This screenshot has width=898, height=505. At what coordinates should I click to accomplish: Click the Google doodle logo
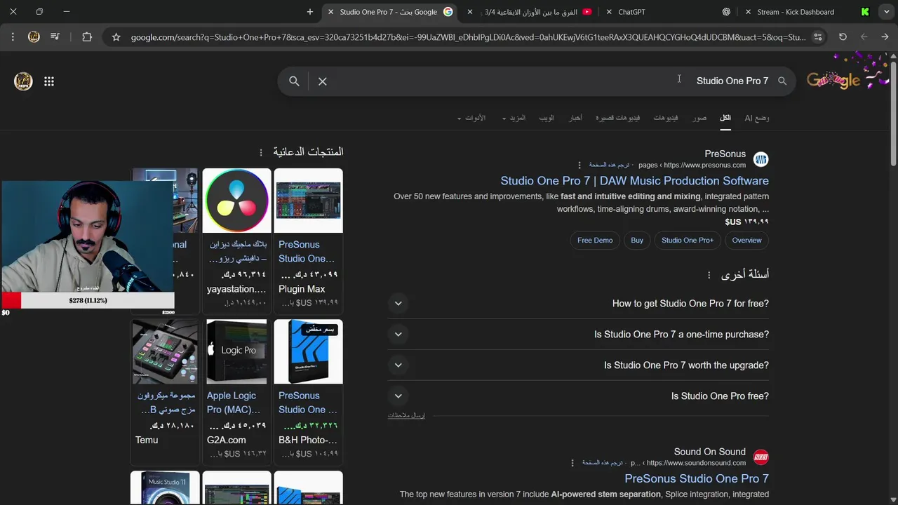point(833,80)
